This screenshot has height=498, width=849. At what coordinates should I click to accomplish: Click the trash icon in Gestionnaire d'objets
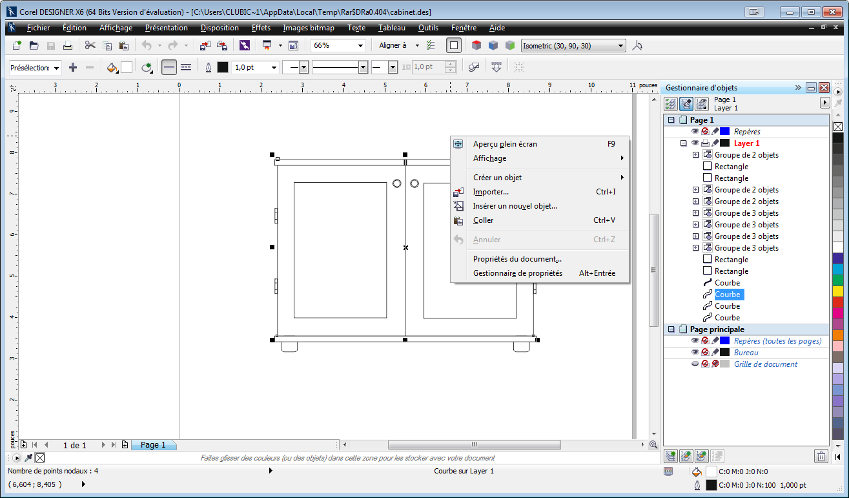coord(821,457)
